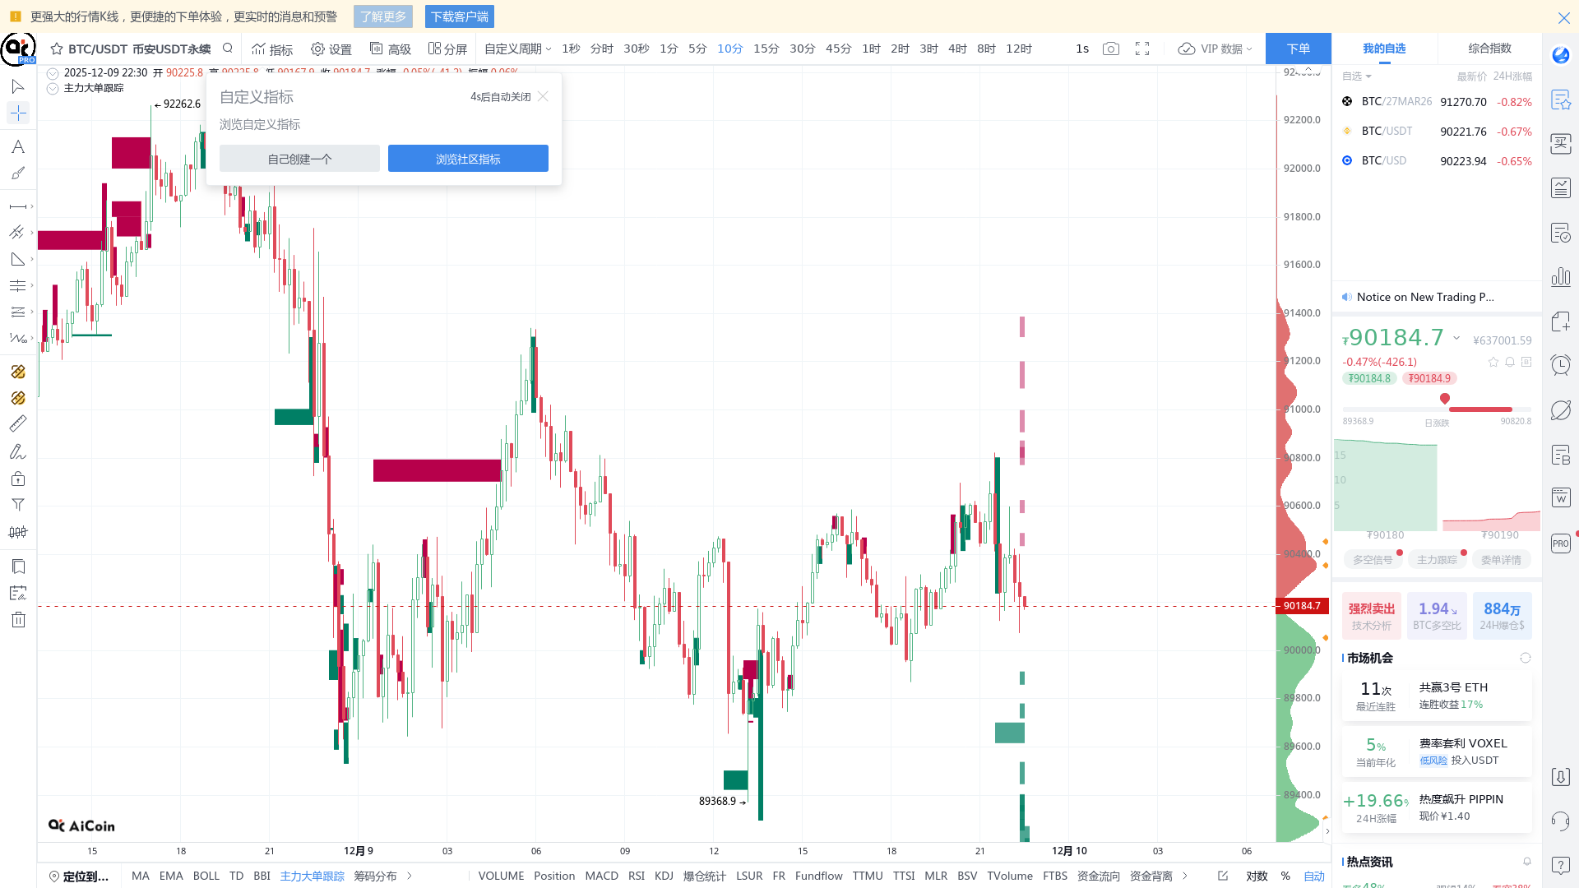Expand the 自定义周期 dropdown
The height and width of the screenshot is (888, 1579).
(517, 49)
